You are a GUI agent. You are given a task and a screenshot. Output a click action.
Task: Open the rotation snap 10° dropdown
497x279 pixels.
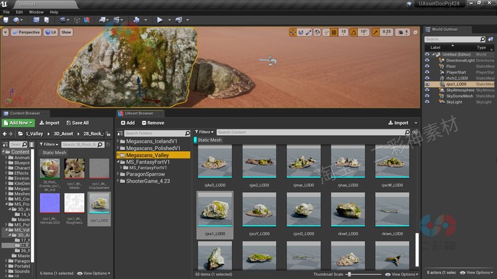[x=363, y=32]
